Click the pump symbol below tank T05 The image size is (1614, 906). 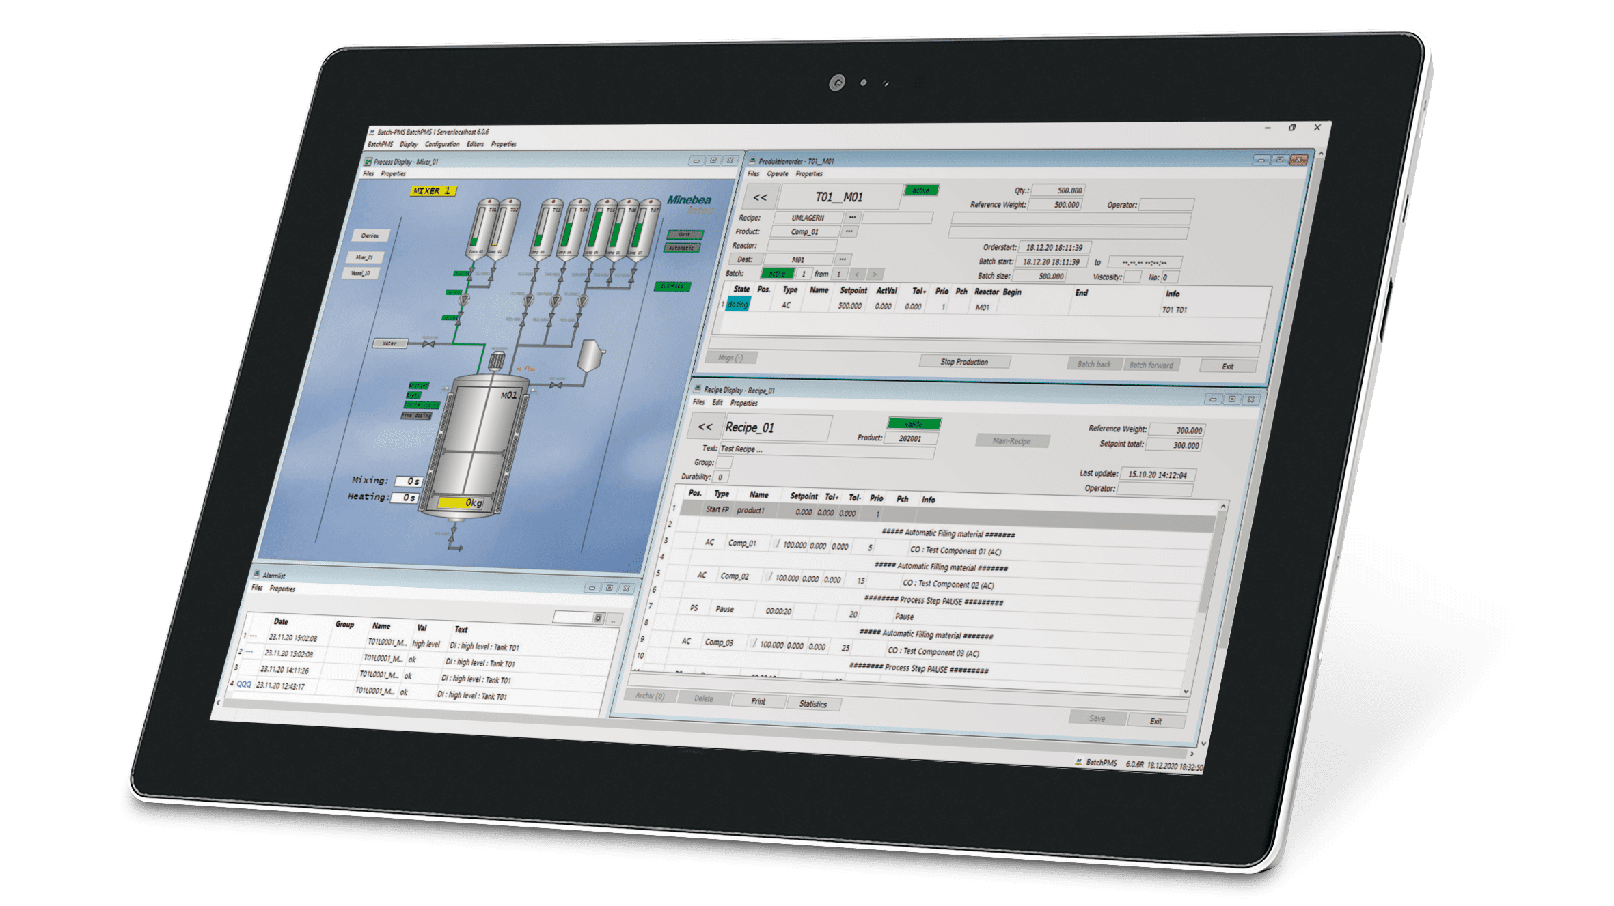click(x=582, y=300)
